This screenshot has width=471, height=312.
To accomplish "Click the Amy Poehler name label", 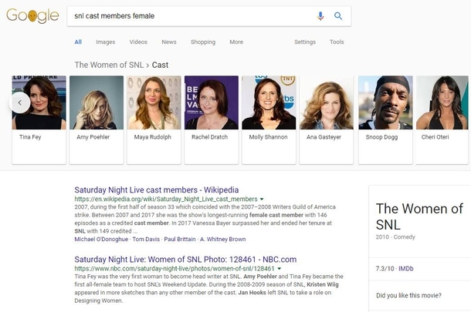I will [93, 137].
